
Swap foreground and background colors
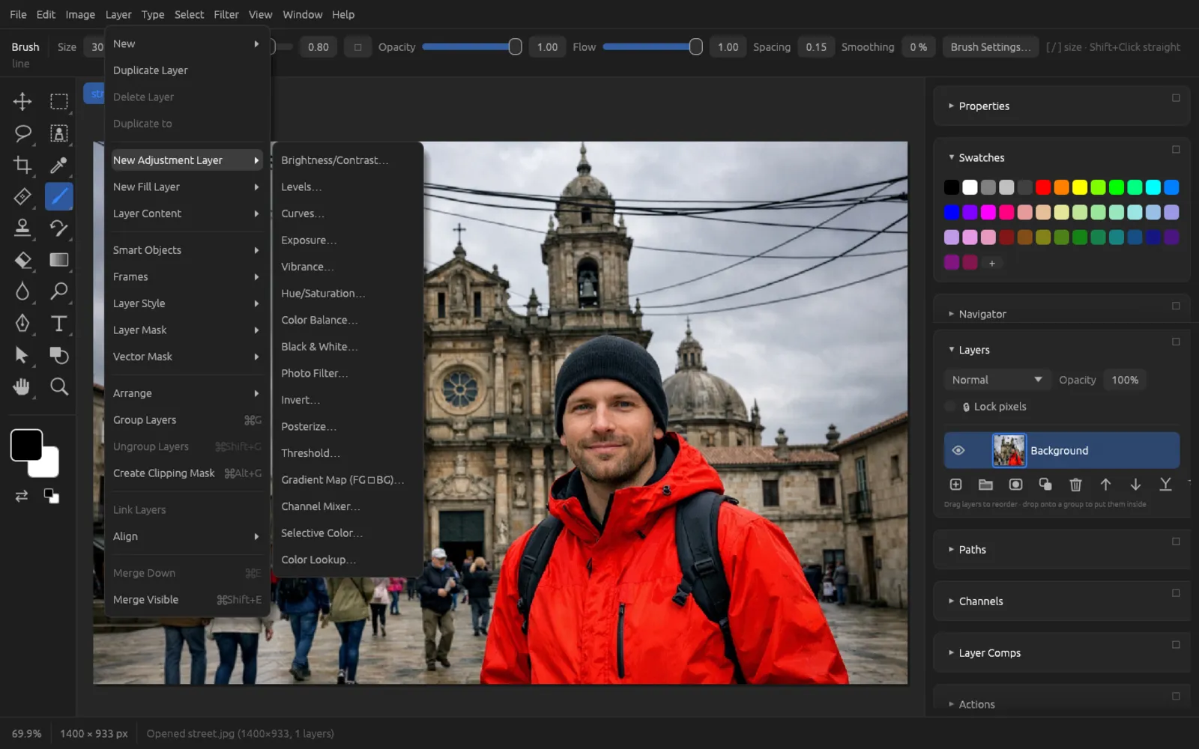[22, 496]
